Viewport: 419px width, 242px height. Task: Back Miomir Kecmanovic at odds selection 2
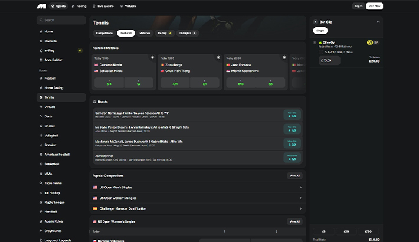(x=270, y=83)
